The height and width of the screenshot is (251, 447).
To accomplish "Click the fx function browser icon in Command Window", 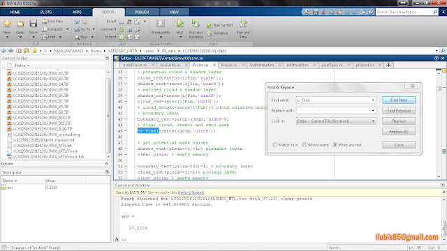I will point(117,240).
